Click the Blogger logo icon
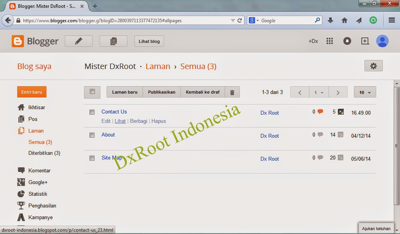The width and height of the screenshot is (400, 234). click(x=18, y=41)
